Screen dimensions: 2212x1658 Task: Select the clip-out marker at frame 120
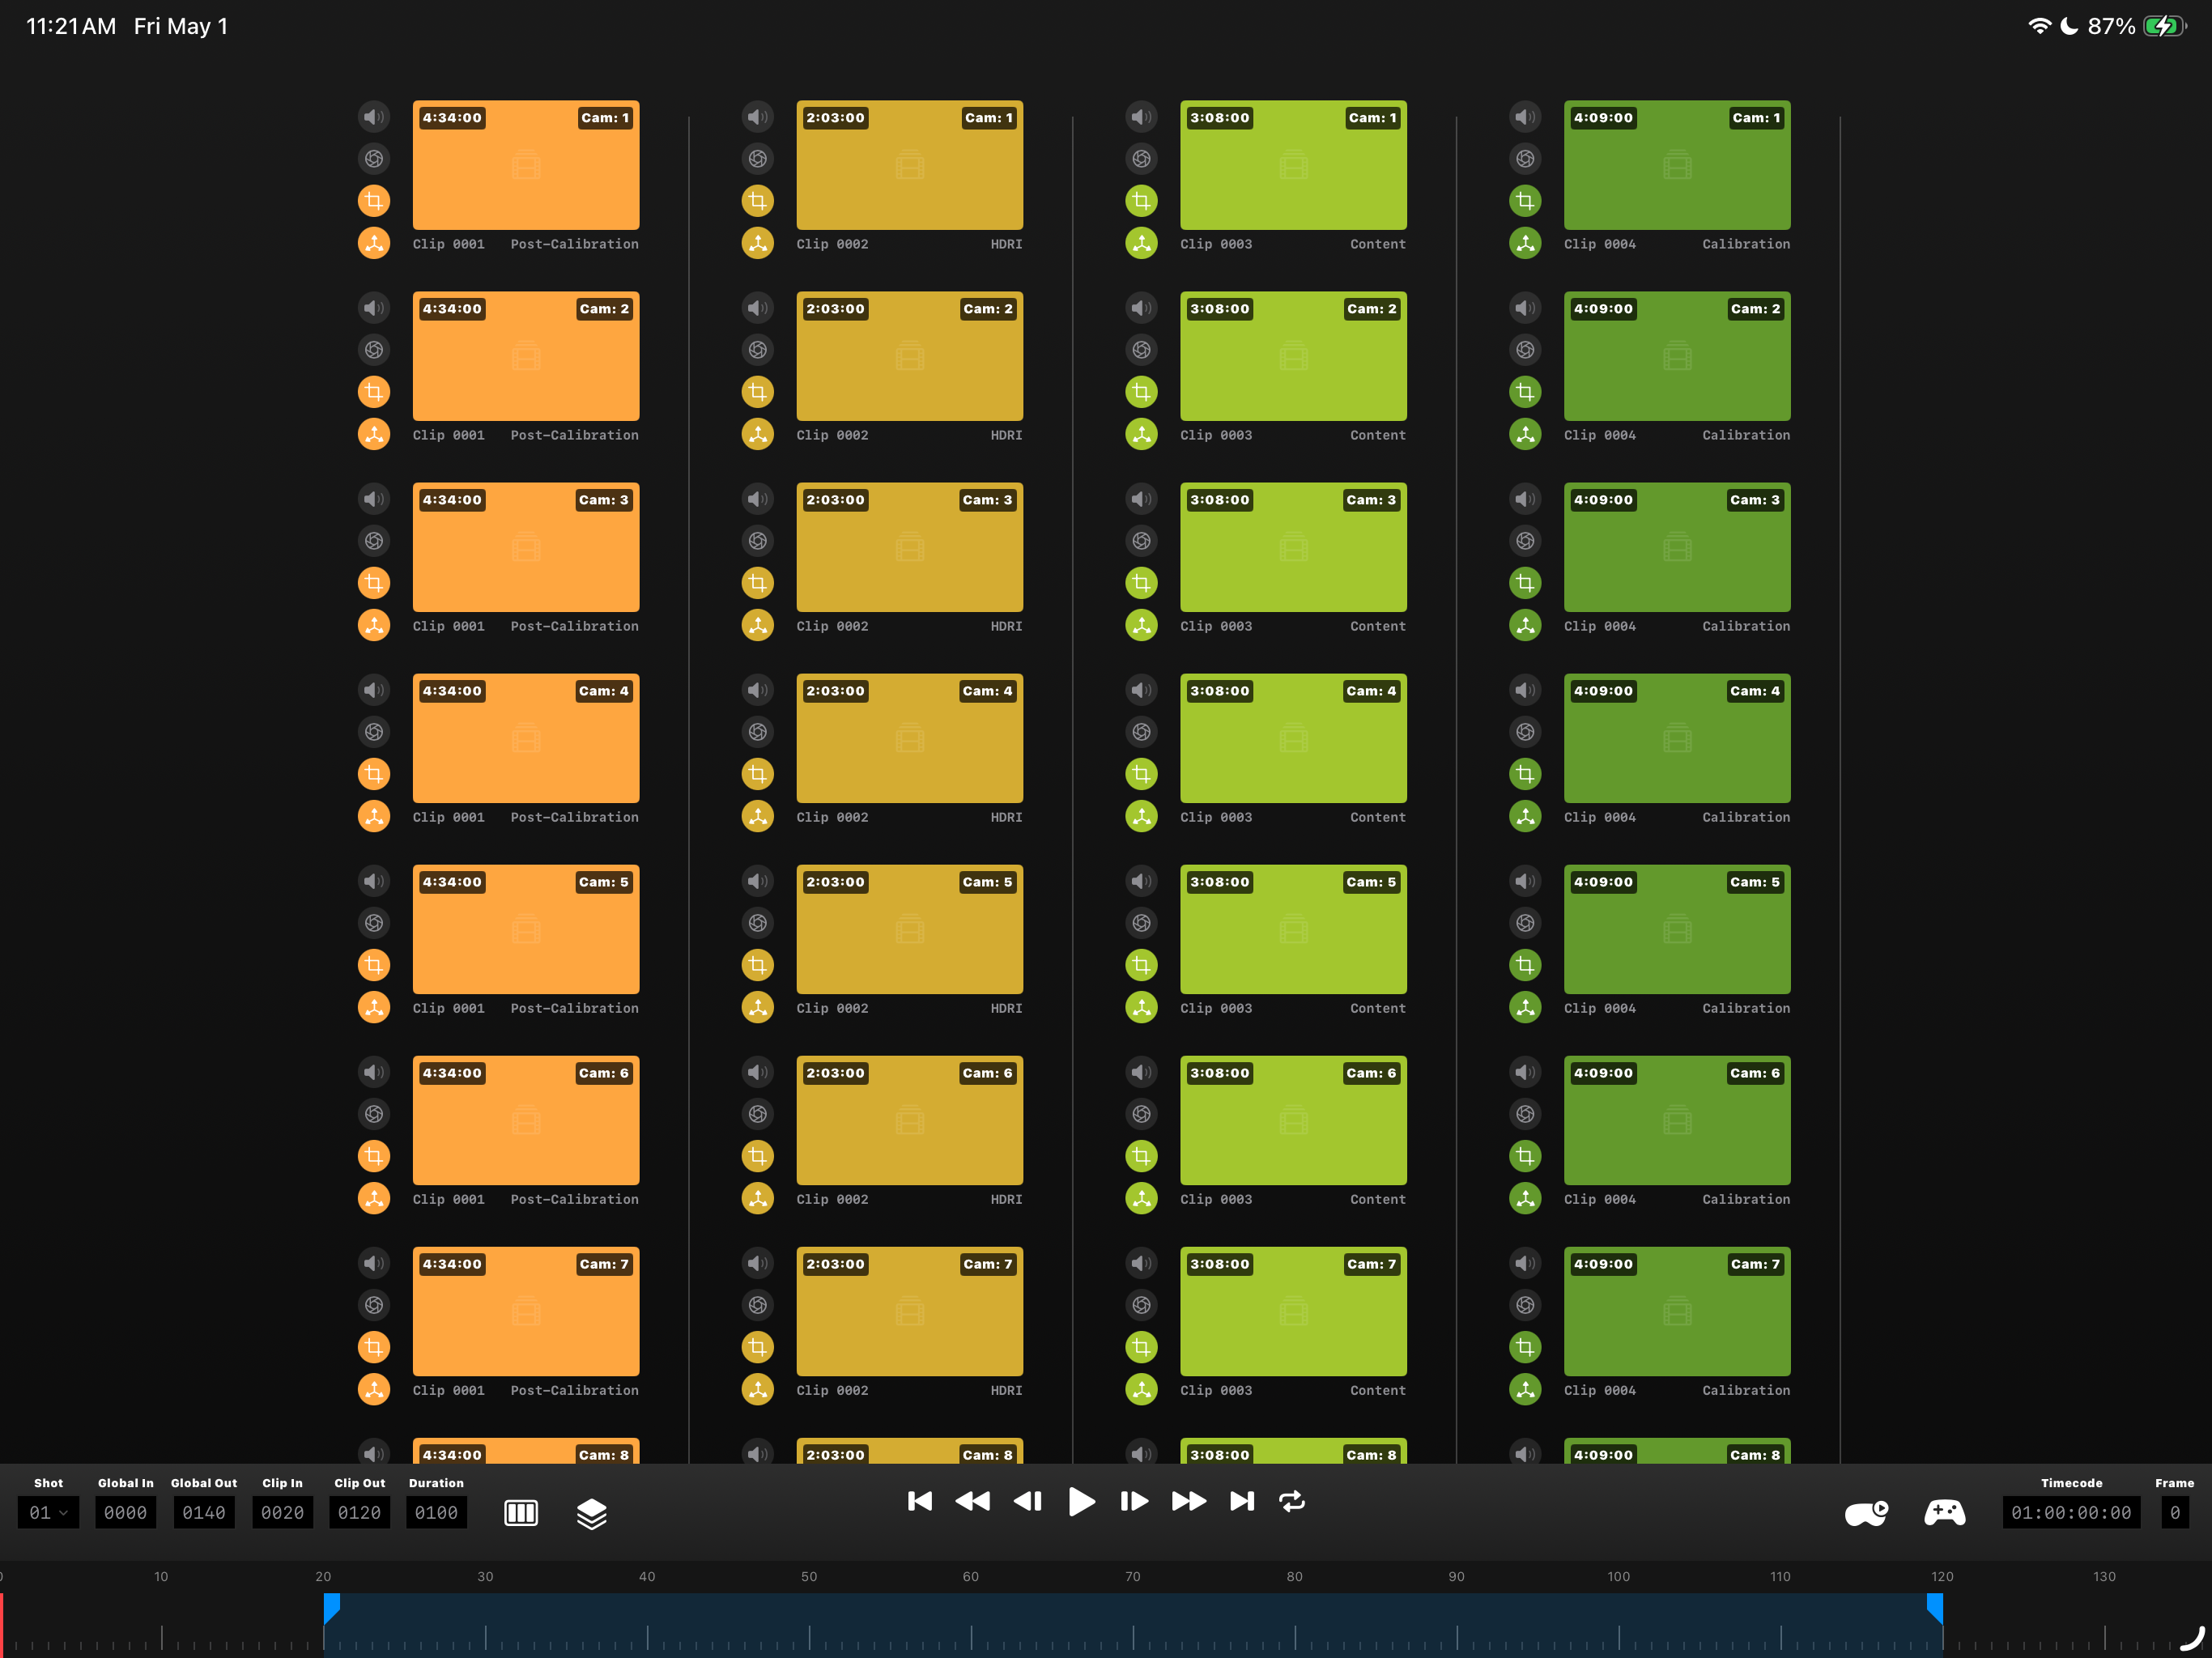pos(1935,1606)
